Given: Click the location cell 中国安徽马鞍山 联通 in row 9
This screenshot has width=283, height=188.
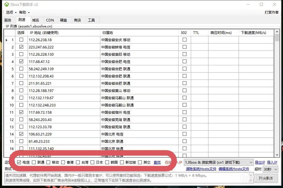Looking at the screenshot, I should pyautogui.click(x=139, y=98).
